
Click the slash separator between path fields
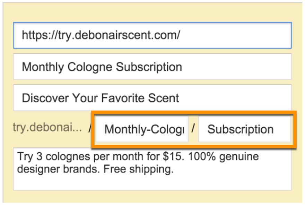193,128
